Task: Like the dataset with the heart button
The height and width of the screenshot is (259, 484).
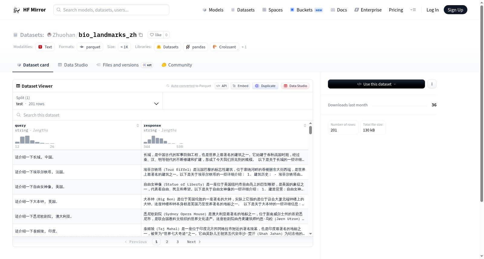Action: (x=156, y=35)
